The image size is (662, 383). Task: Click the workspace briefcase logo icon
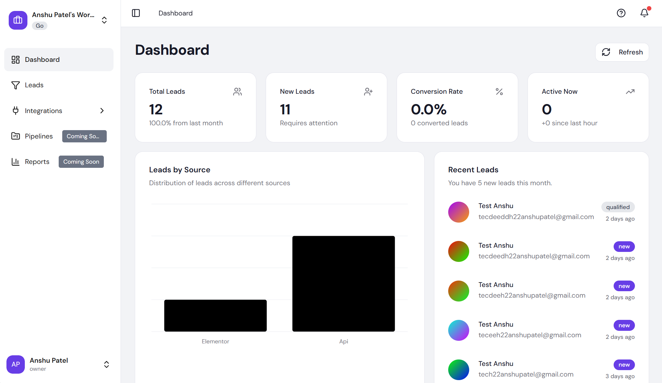click(x=18, y=20)
